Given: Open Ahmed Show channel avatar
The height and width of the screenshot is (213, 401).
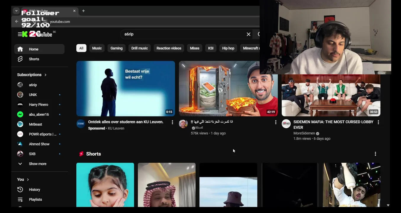Looking at the screenshot, I should coord(20,144).
